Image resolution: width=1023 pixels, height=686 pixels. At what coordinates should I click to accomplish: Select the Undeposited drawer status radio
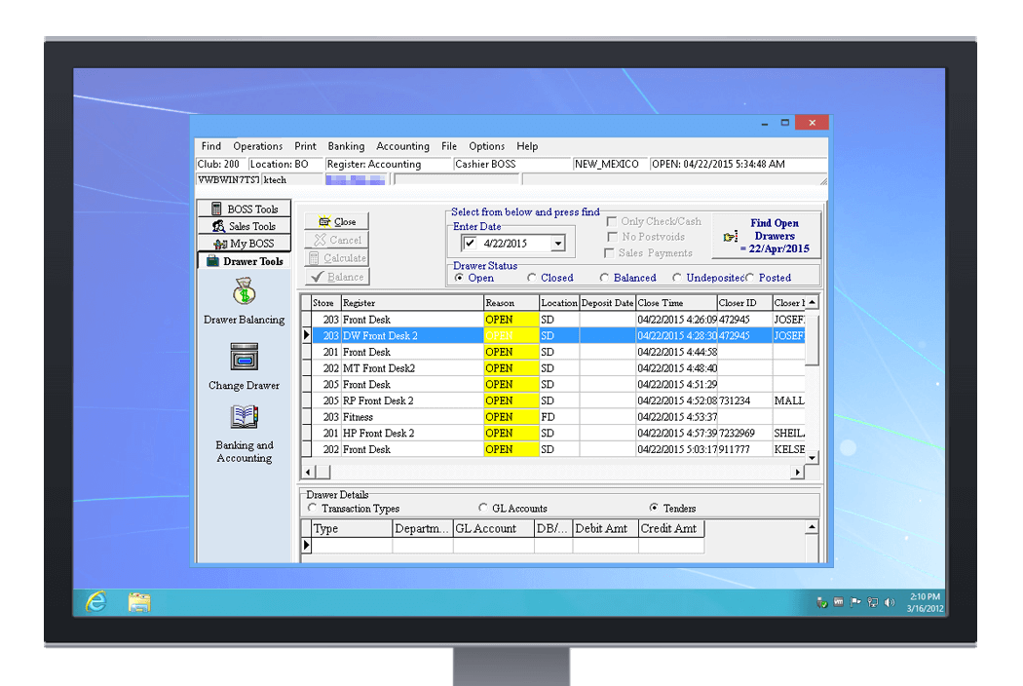(x=676, y=278)
